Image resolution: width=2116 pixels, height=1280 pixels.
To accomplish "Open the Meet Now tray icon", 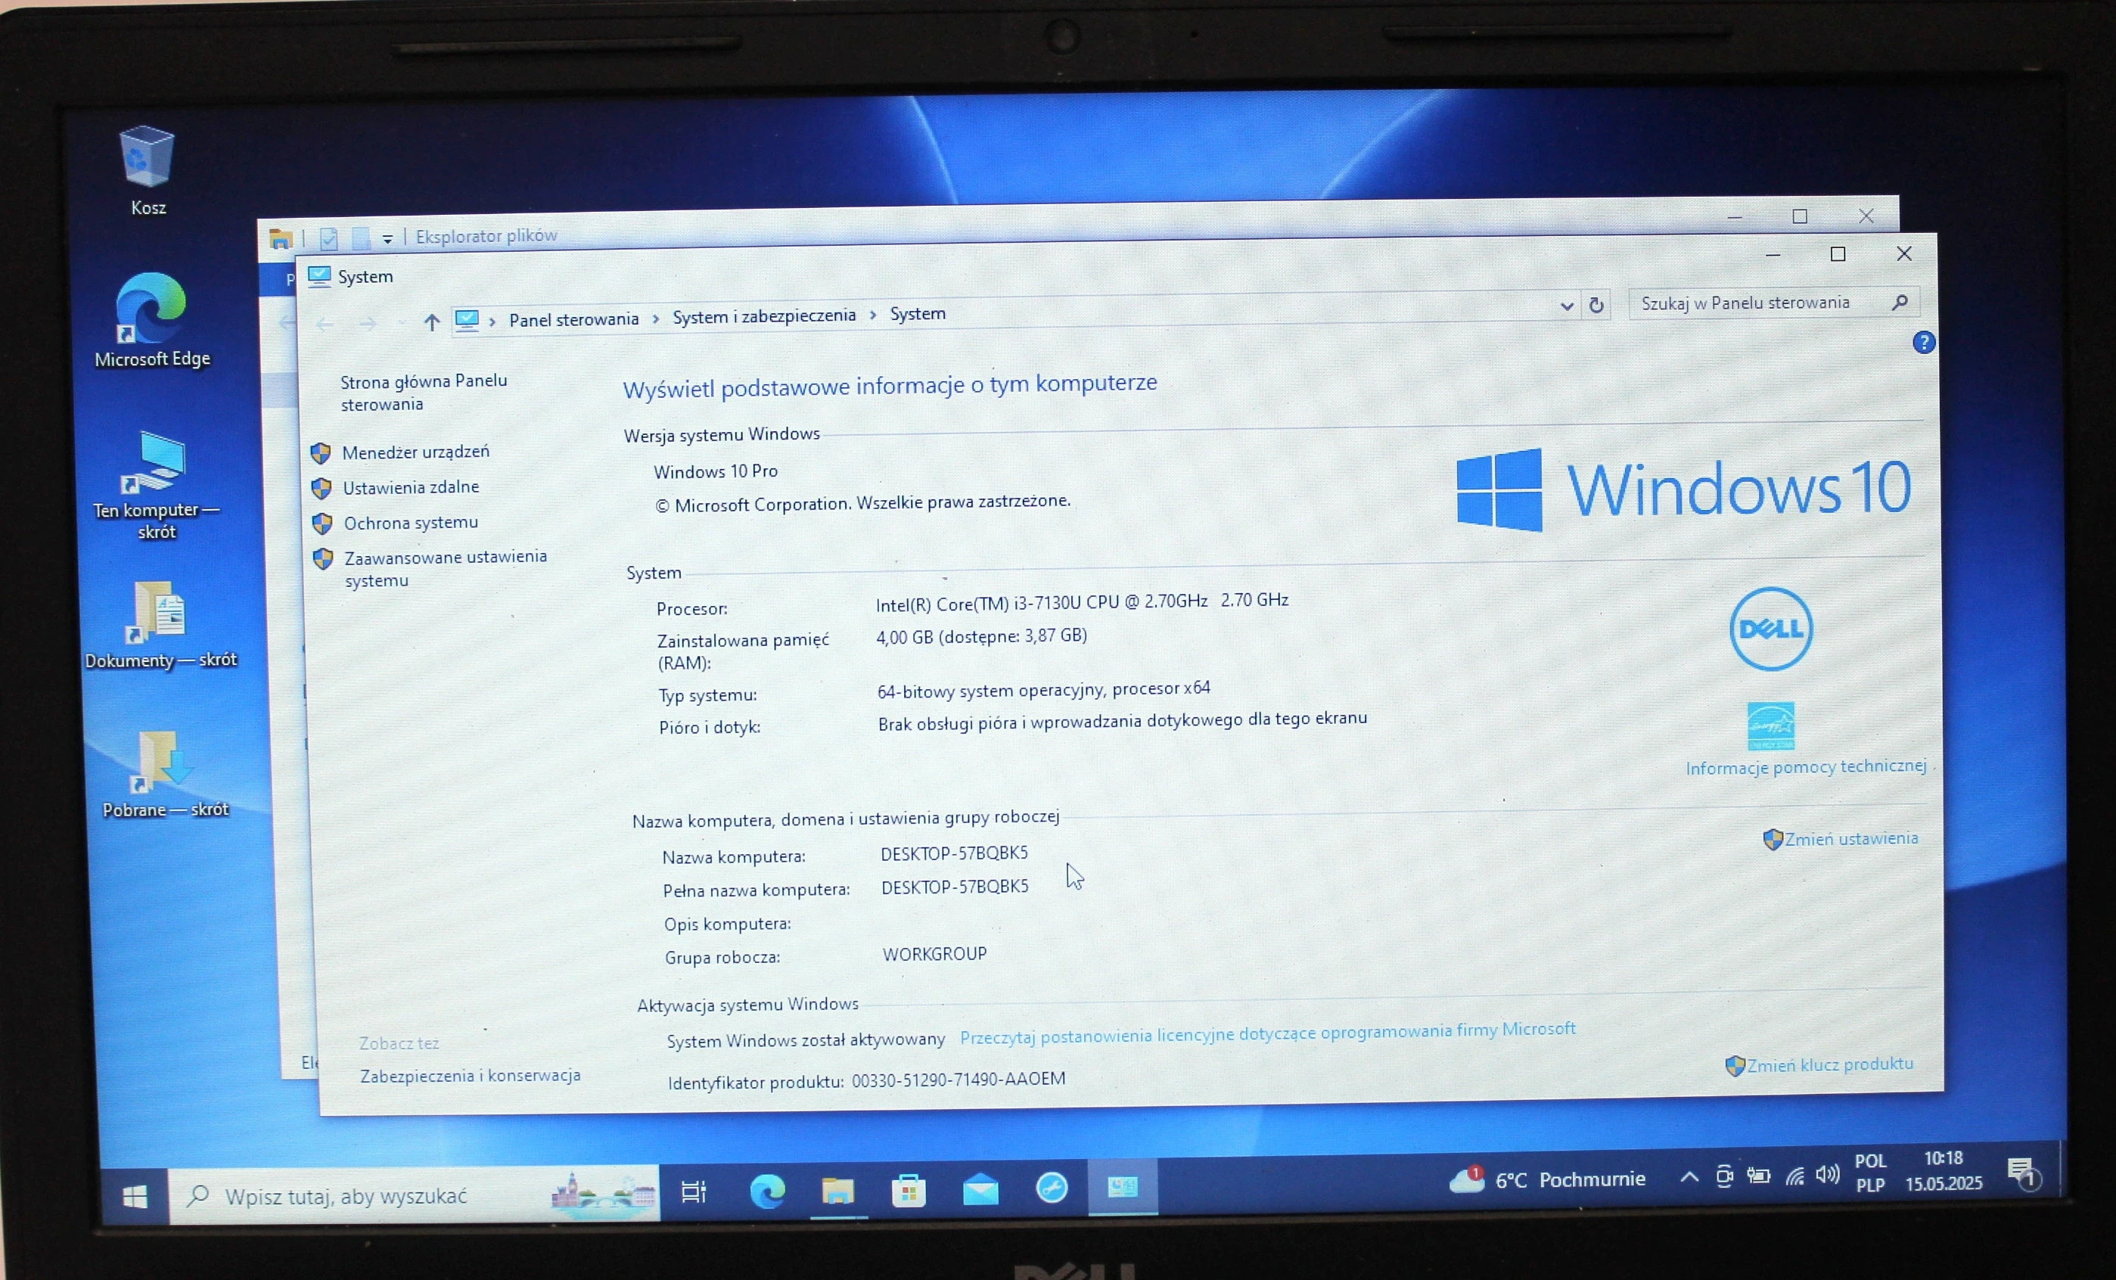I will pos(1723,1177).
